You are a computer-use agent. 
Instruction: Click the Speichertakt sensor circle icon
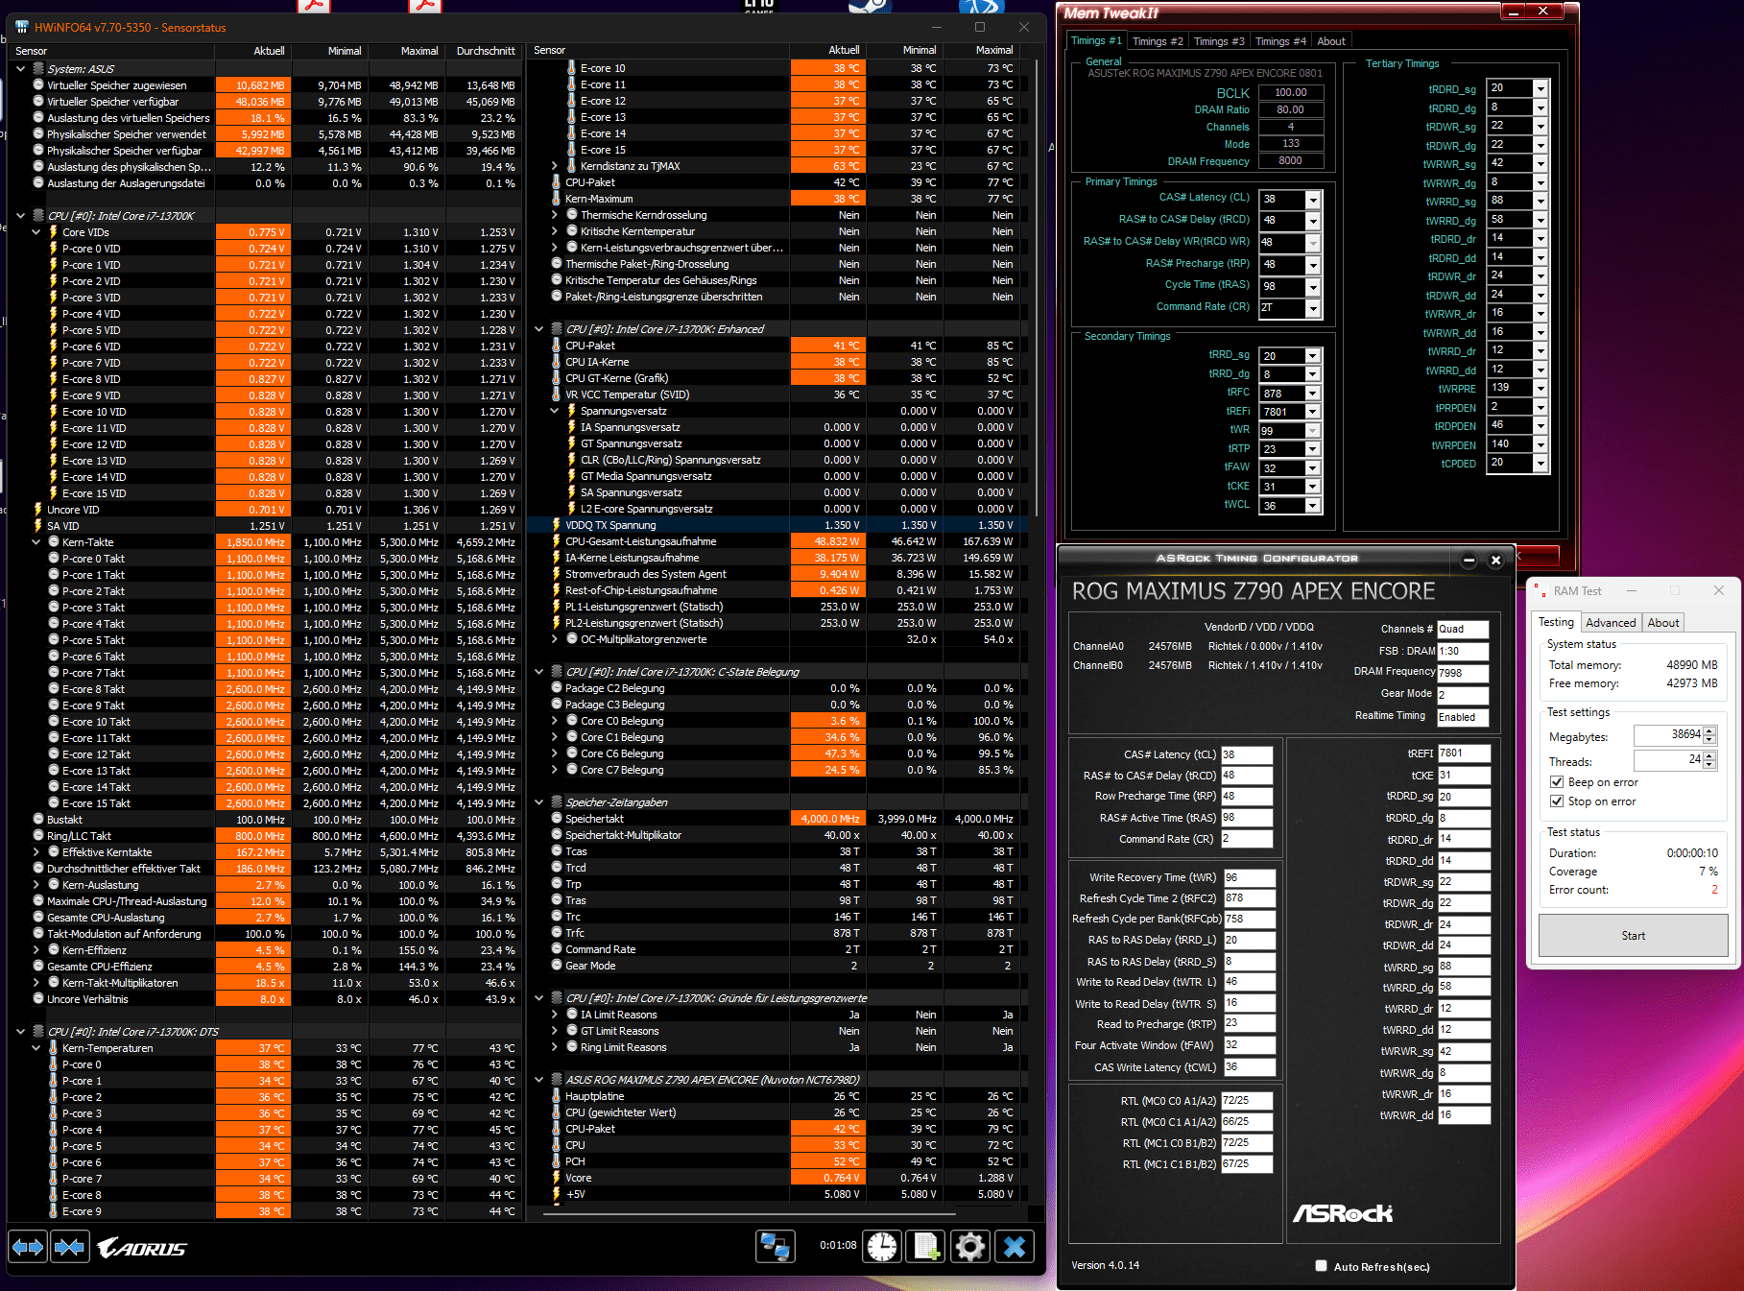point(557,819)
